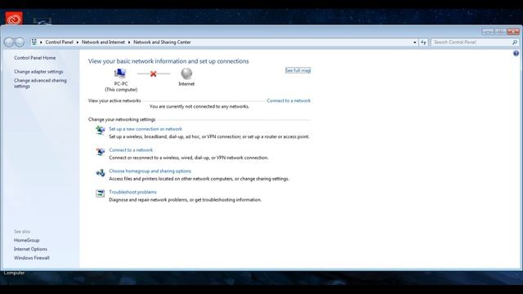Open Windows Firewall under See also
Image resolution: width=523 pixels, height=294 pixels.
[x=32, y=258]
